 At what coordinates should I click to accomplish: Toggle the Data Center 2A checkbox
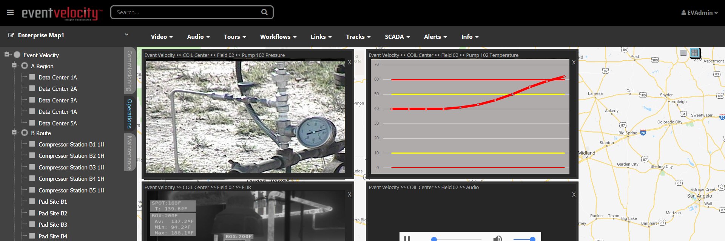(32, 88)
